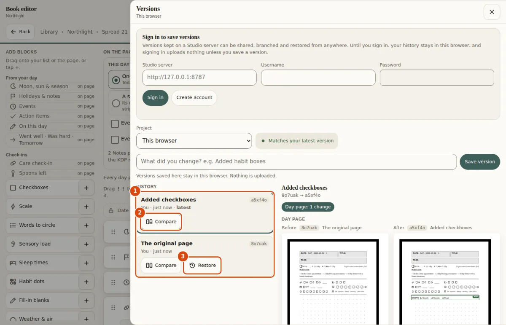The width and height of the screenshot is (506, 325).
Task: Click Create account
Action: coord(194,97)
